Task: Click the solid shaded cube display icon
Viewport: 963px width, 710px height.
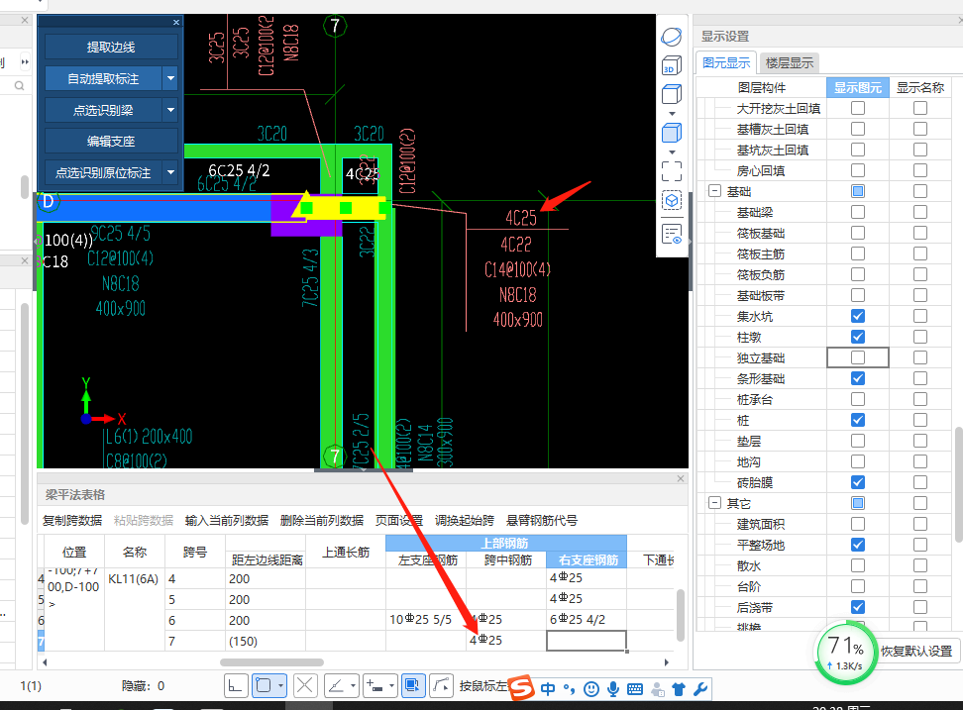Action: point(672,133)
